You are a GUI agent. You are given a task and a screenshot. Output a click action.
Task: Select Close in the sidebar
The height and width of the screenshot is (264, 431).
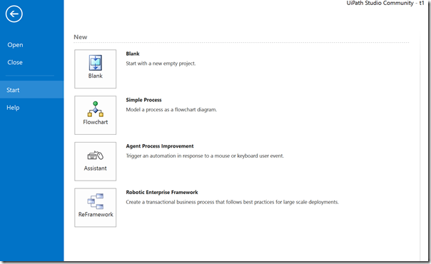tap(15, 62)
